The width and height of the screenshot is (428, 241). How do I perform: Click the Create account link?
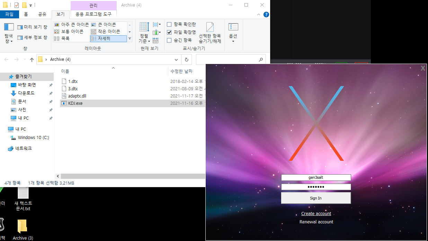pos(316,214)
